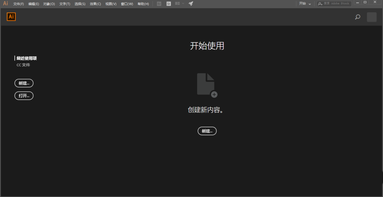383x197 pixels.
Task: Click the Ai logo in the title bar
Action: (5, 3)
